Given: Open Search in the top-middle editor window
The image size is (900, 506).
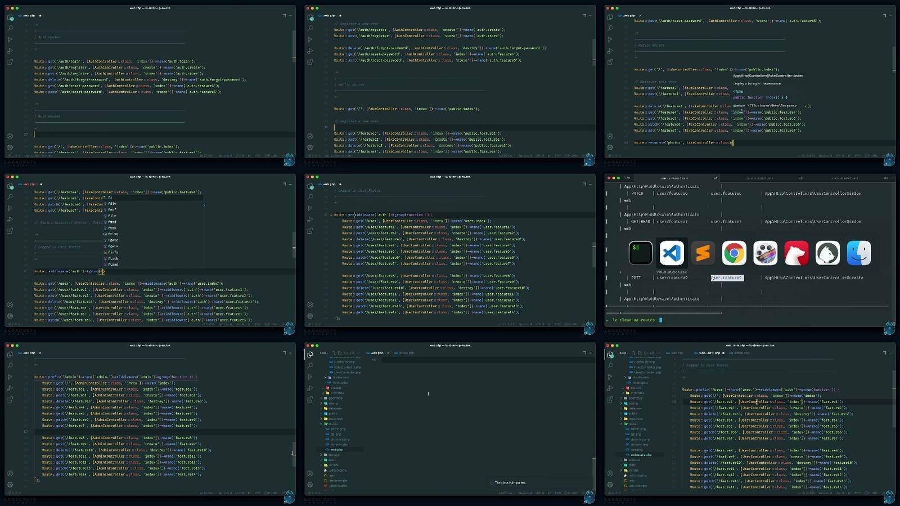Looking at the screenshot, I should [x=310, y=28].
